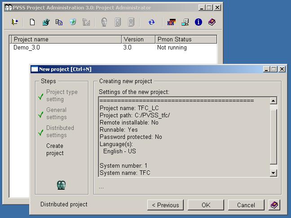The image size is (291, 218).
Task: Click the Not running status cell
Action: point(172,48)
